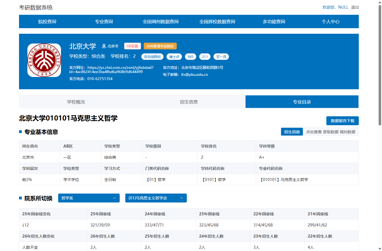Image resolution: width=382 pixels, height=251 pixels.
Task: Click the chevron of the 马克思主义哲学史 dropdown
Action: pos(181,198)
